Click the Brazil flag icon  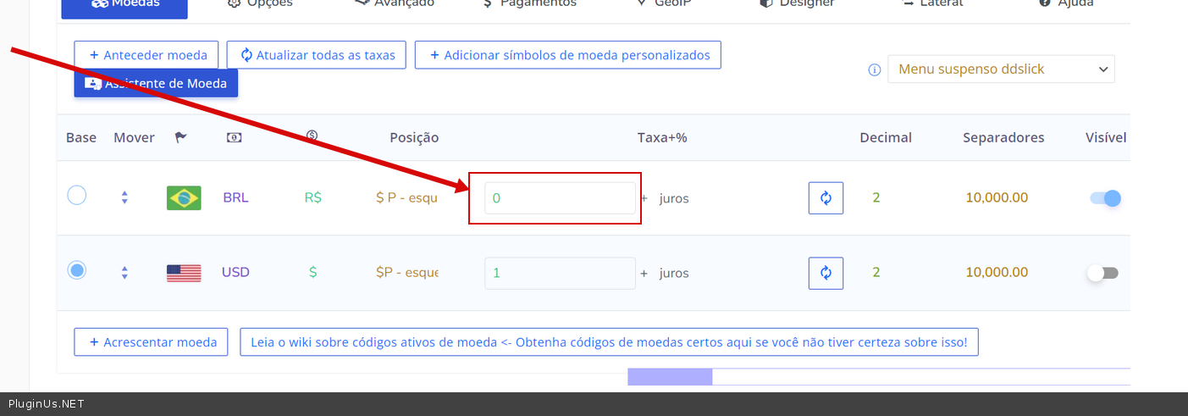[184, 198]
